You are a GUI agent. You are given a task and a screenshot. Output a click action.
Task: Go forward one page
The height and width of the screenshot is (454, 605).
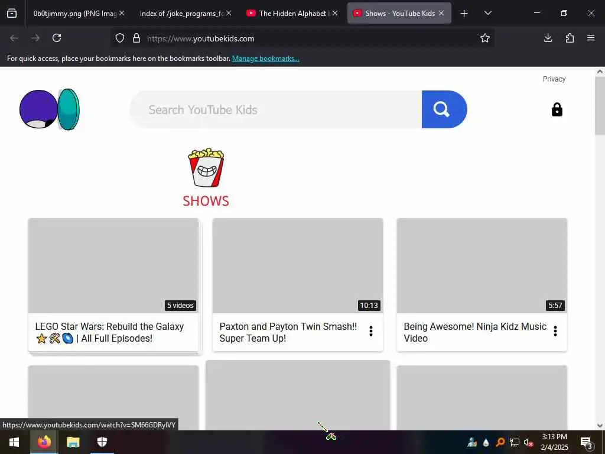35,38
